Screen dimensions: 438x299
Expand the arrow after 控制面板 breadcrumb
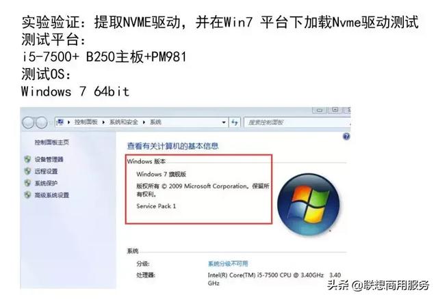pos(103,122)
